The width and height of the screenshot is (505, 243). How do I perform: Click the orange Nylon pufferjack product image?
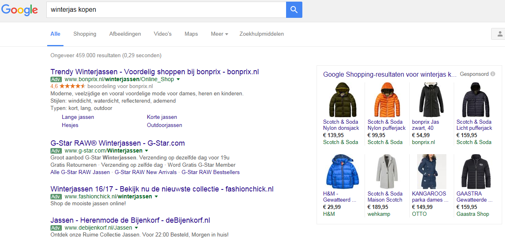[x=386, y=100]
